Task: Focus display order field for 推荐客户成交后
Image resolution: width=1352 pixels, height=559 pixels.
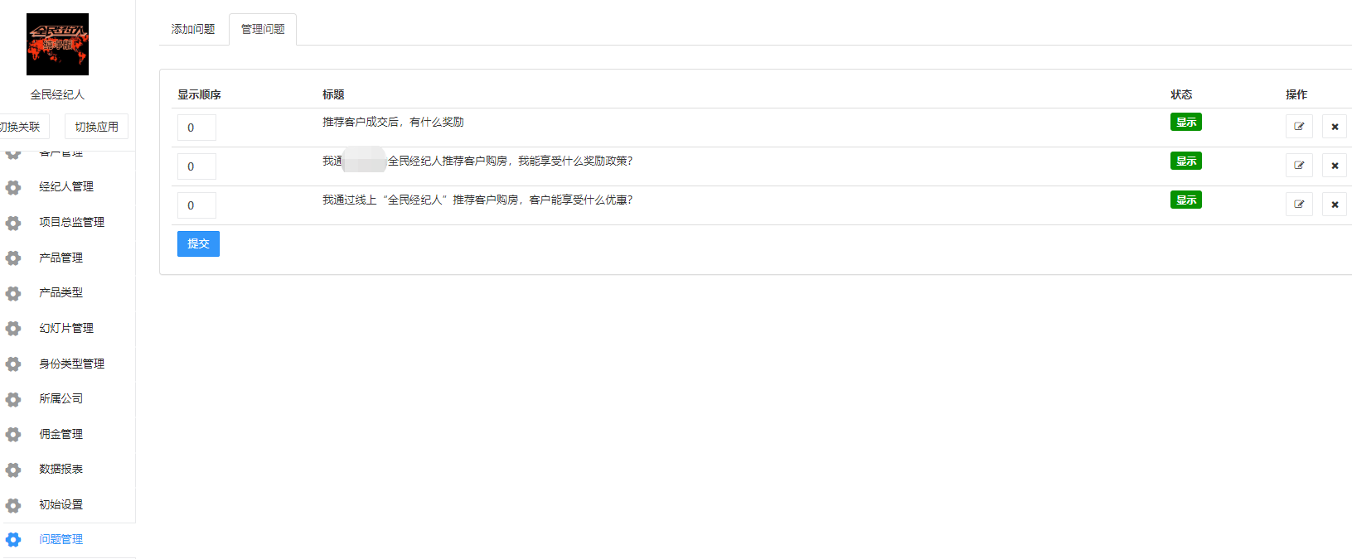Action: tap(196, 128)
